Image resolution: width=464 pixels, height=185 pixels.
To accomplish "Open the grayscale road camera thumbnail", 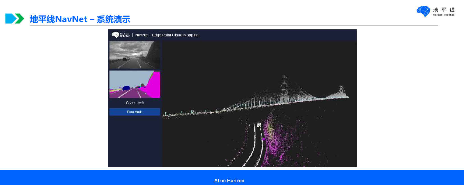I will pyautogui.click(x=135, y=55).
